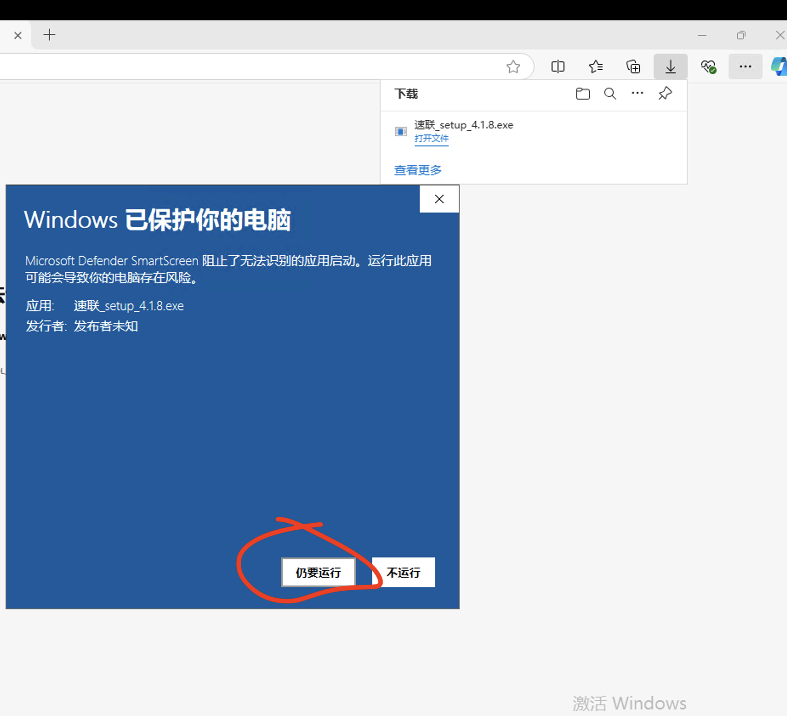Open browser essentials heart icon
Viewport: 787px width, 716px height.
coord(708,66)
